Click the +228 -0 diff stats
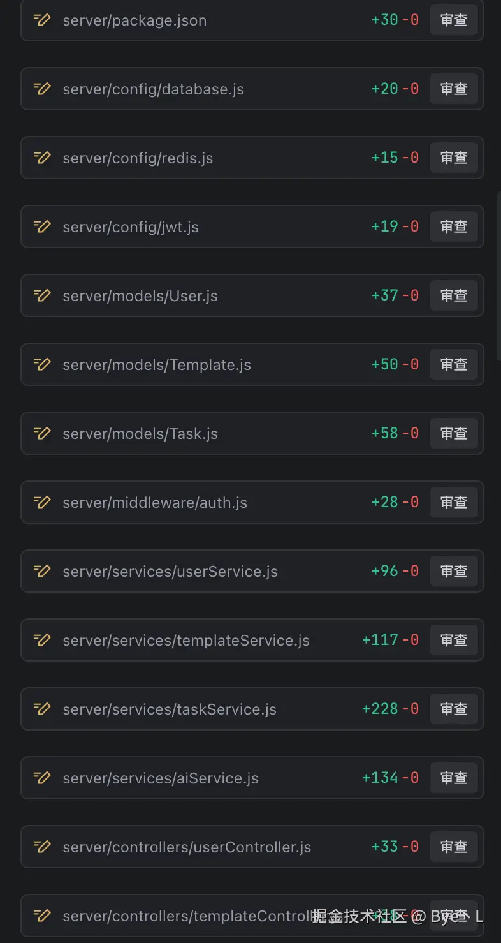The height and width of the screenshot is (943, 501). pos(390,709)
